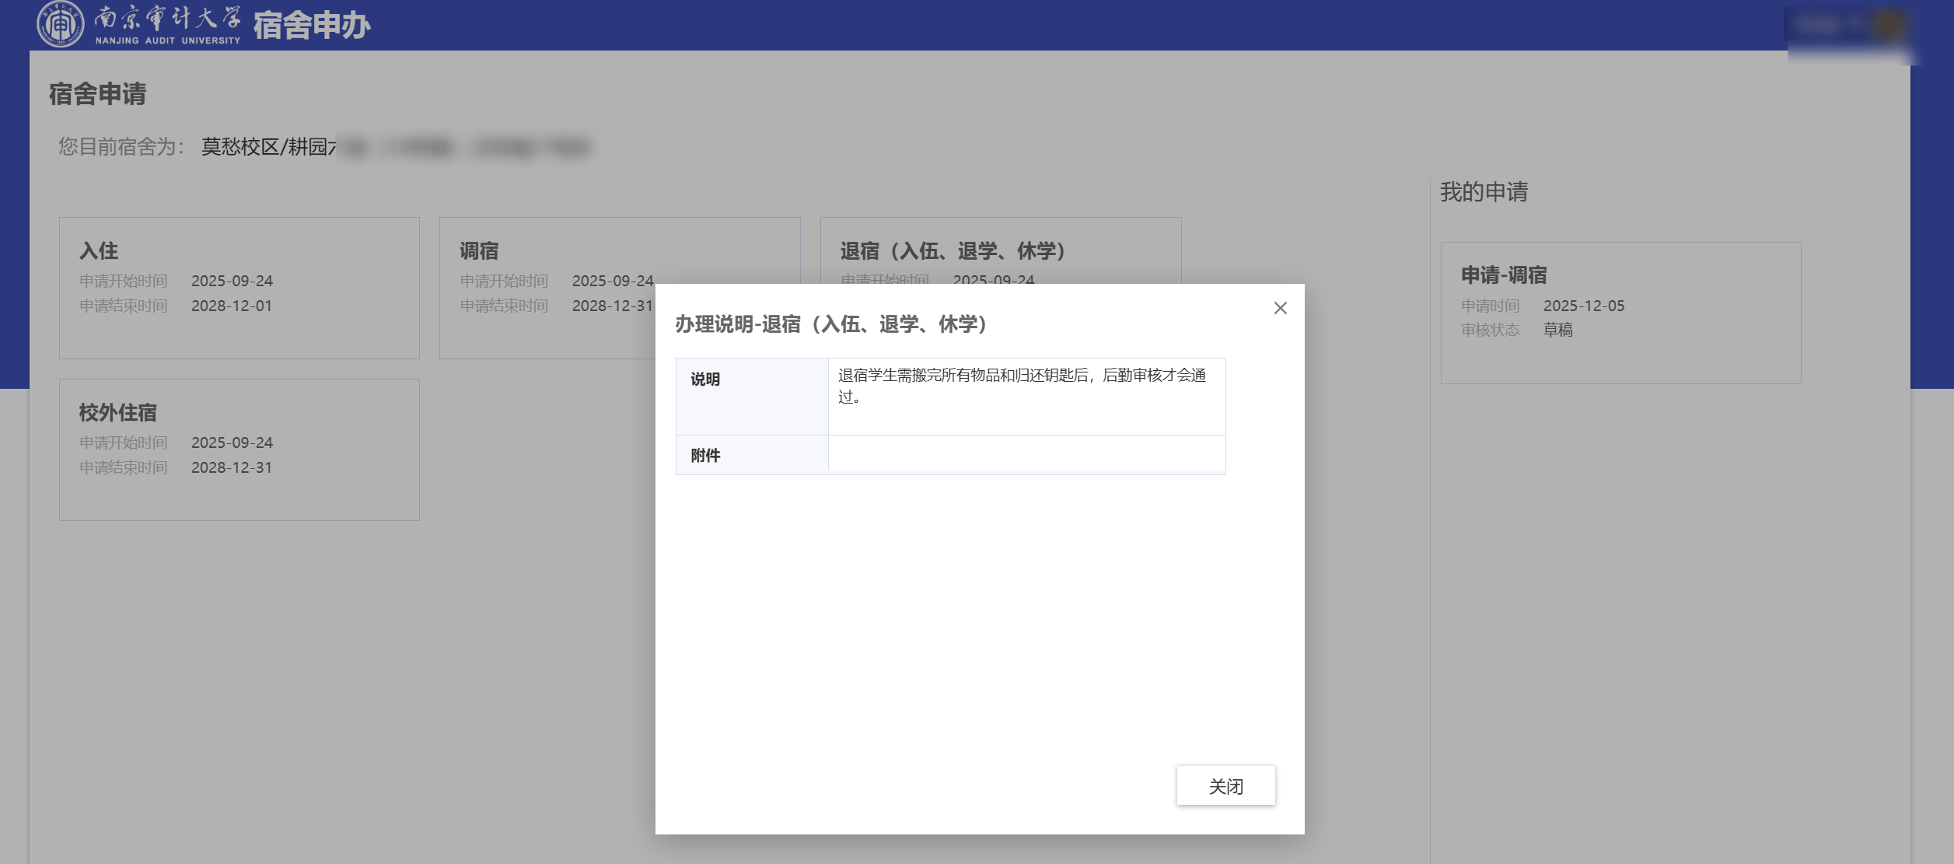1954x864 pixels.
Task: Select the 退宿（入伍、退学、休学）card heading
Action: (x=952, y=250)
